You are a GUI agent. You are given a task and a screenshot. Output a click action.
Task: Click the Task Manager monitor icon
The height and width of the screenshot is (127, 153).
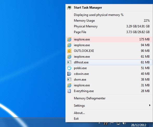(69, 8)
